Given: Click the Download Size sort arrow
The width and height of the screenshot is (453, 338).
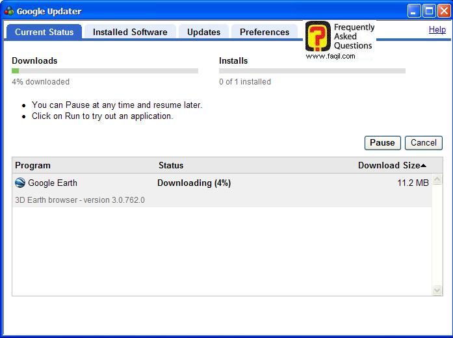Looking at the screenshot, I should click(x=424, y=166).
